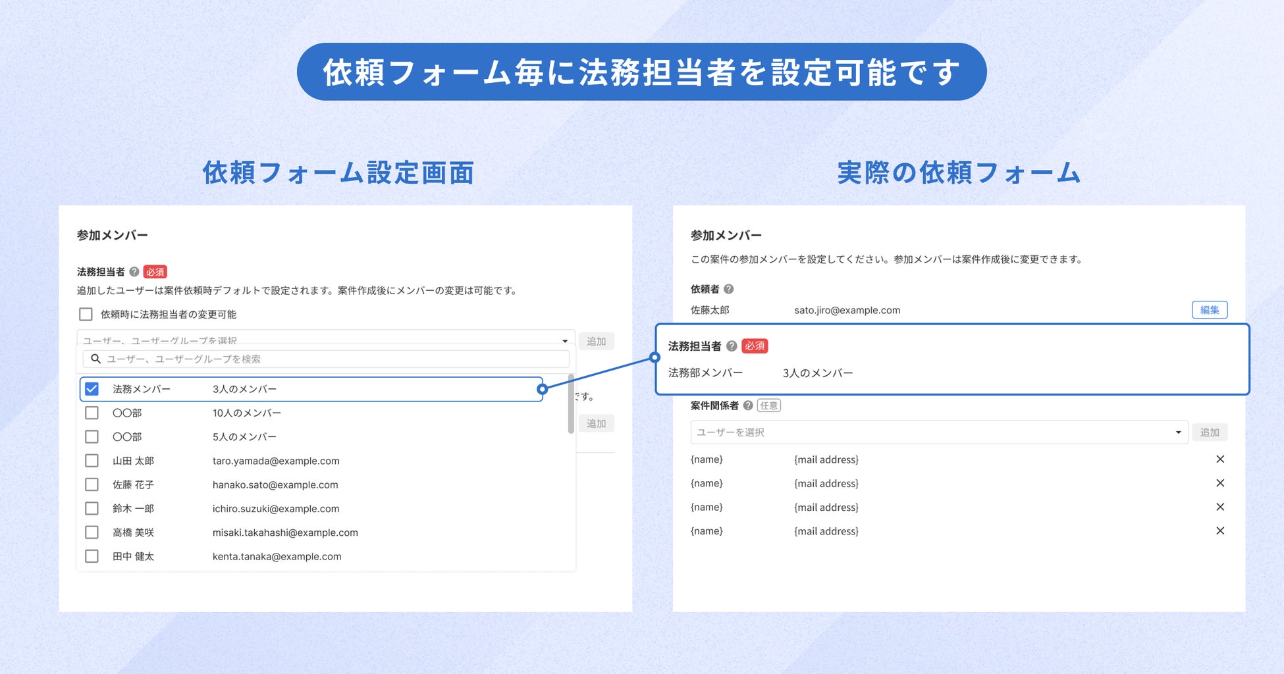The height and width of the screenshot is (674, 1284).
Task: Tick the 鈴木 一郎 checkbox
Action: point(92,508)
